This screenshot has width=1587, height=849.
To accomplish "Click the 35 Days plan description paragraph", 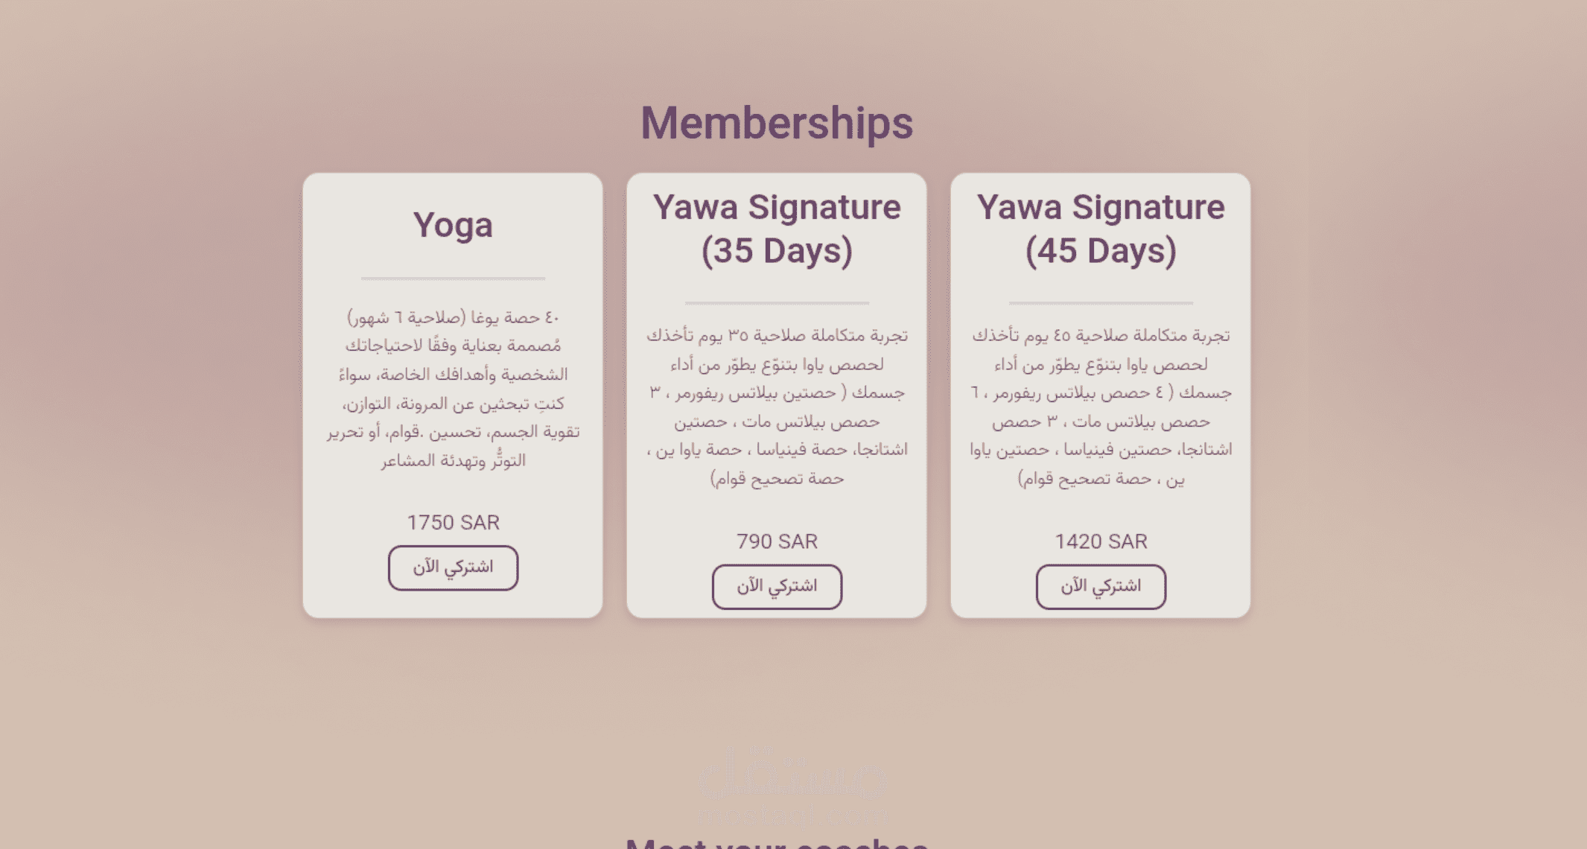I will (777, 407).
